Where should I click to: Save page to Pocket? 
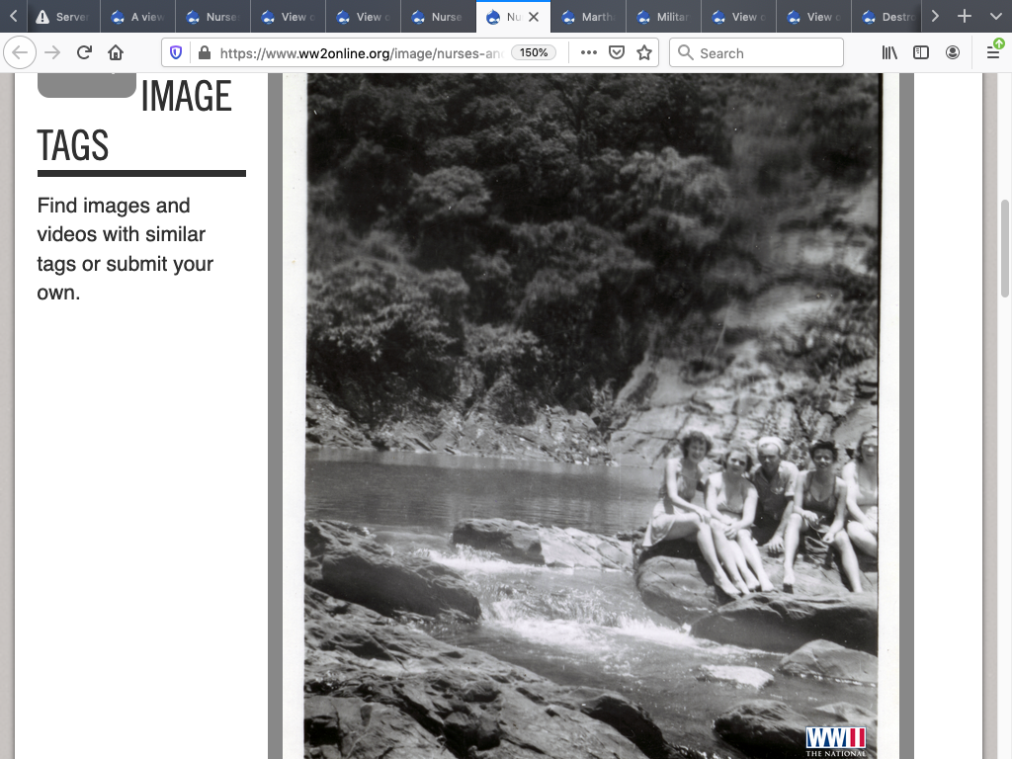[617, 53]
